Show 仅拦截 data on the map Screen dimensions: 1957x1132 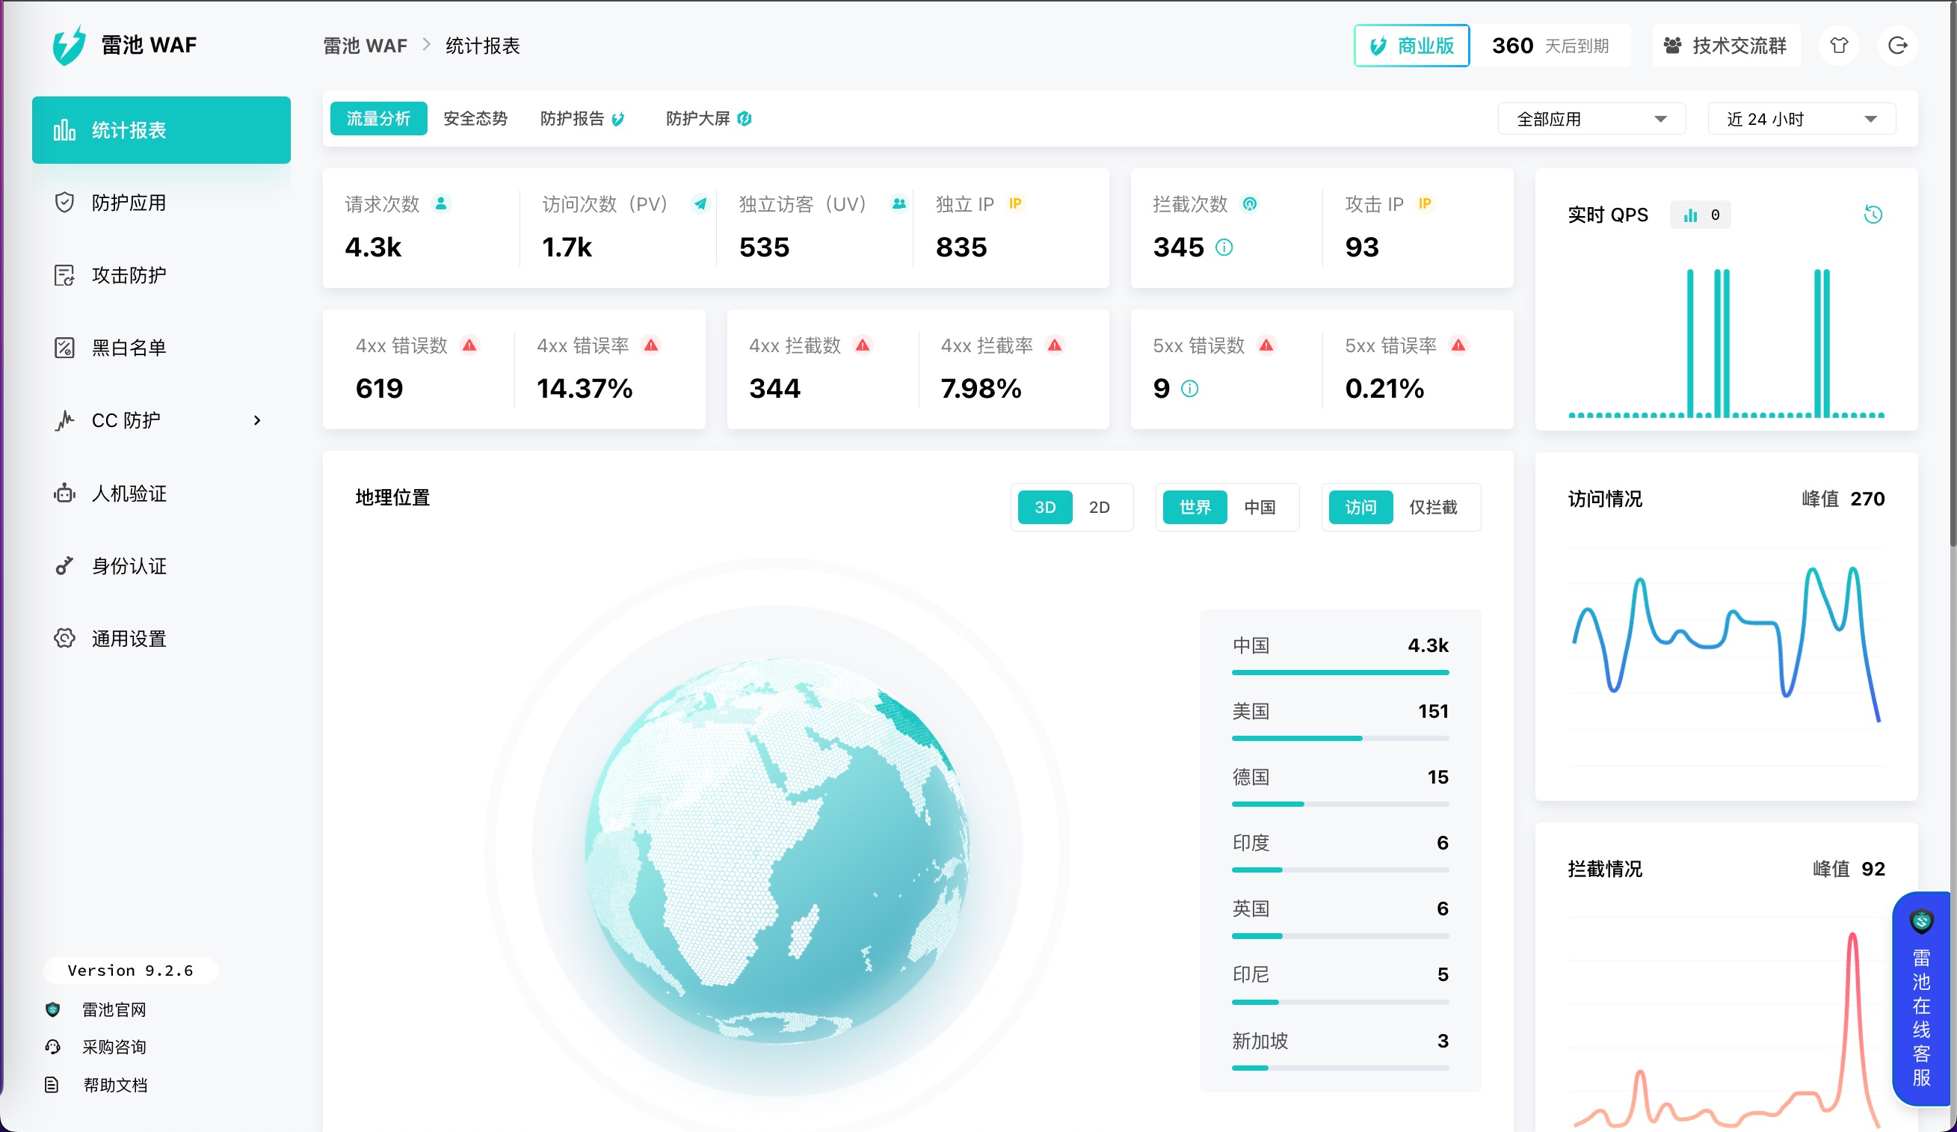click(1433, 508)
